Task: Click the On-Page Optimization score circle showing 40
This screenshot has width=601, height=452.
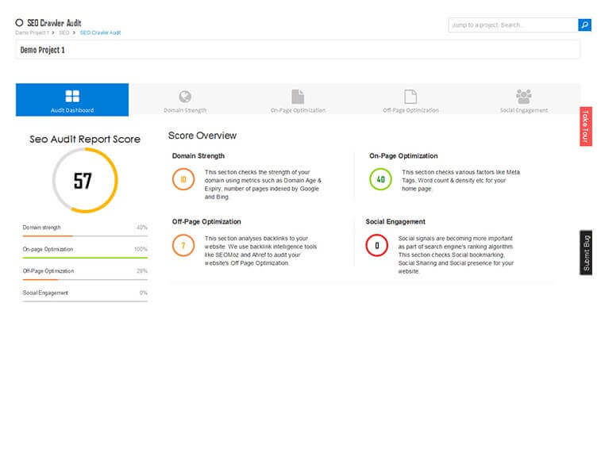Action: tap(380, 179)
